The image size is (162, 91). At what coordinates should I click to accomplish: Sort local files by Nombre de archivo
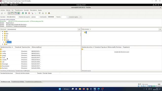[7, 47]
